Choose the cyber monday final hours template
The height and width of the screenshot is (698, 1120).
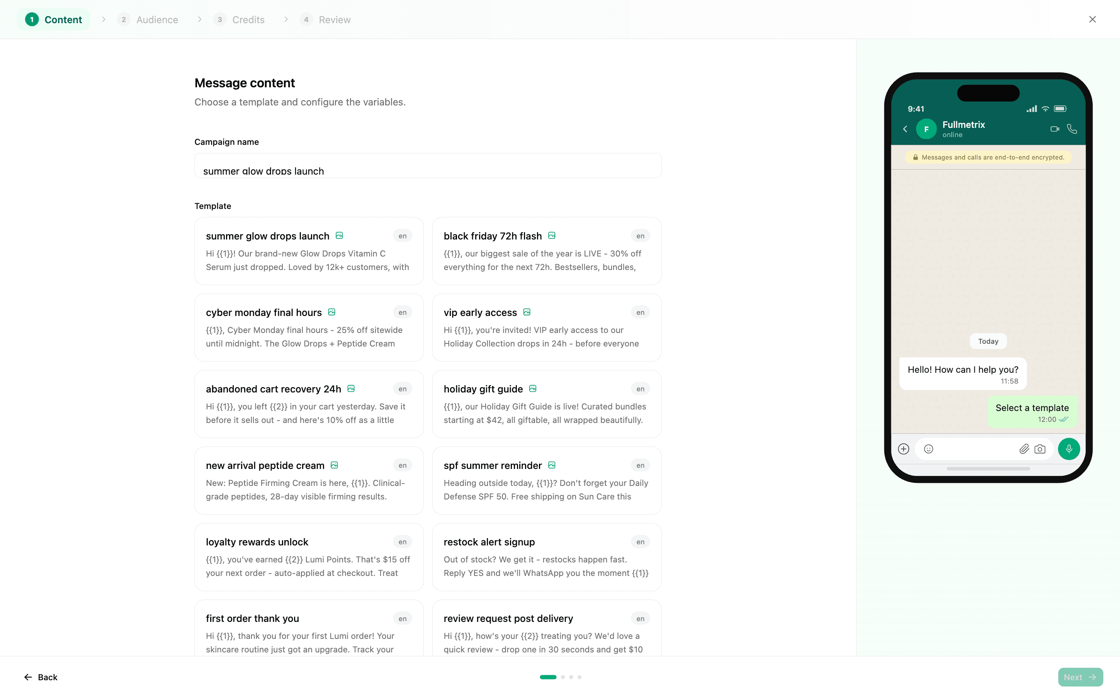tap(309, 328)
